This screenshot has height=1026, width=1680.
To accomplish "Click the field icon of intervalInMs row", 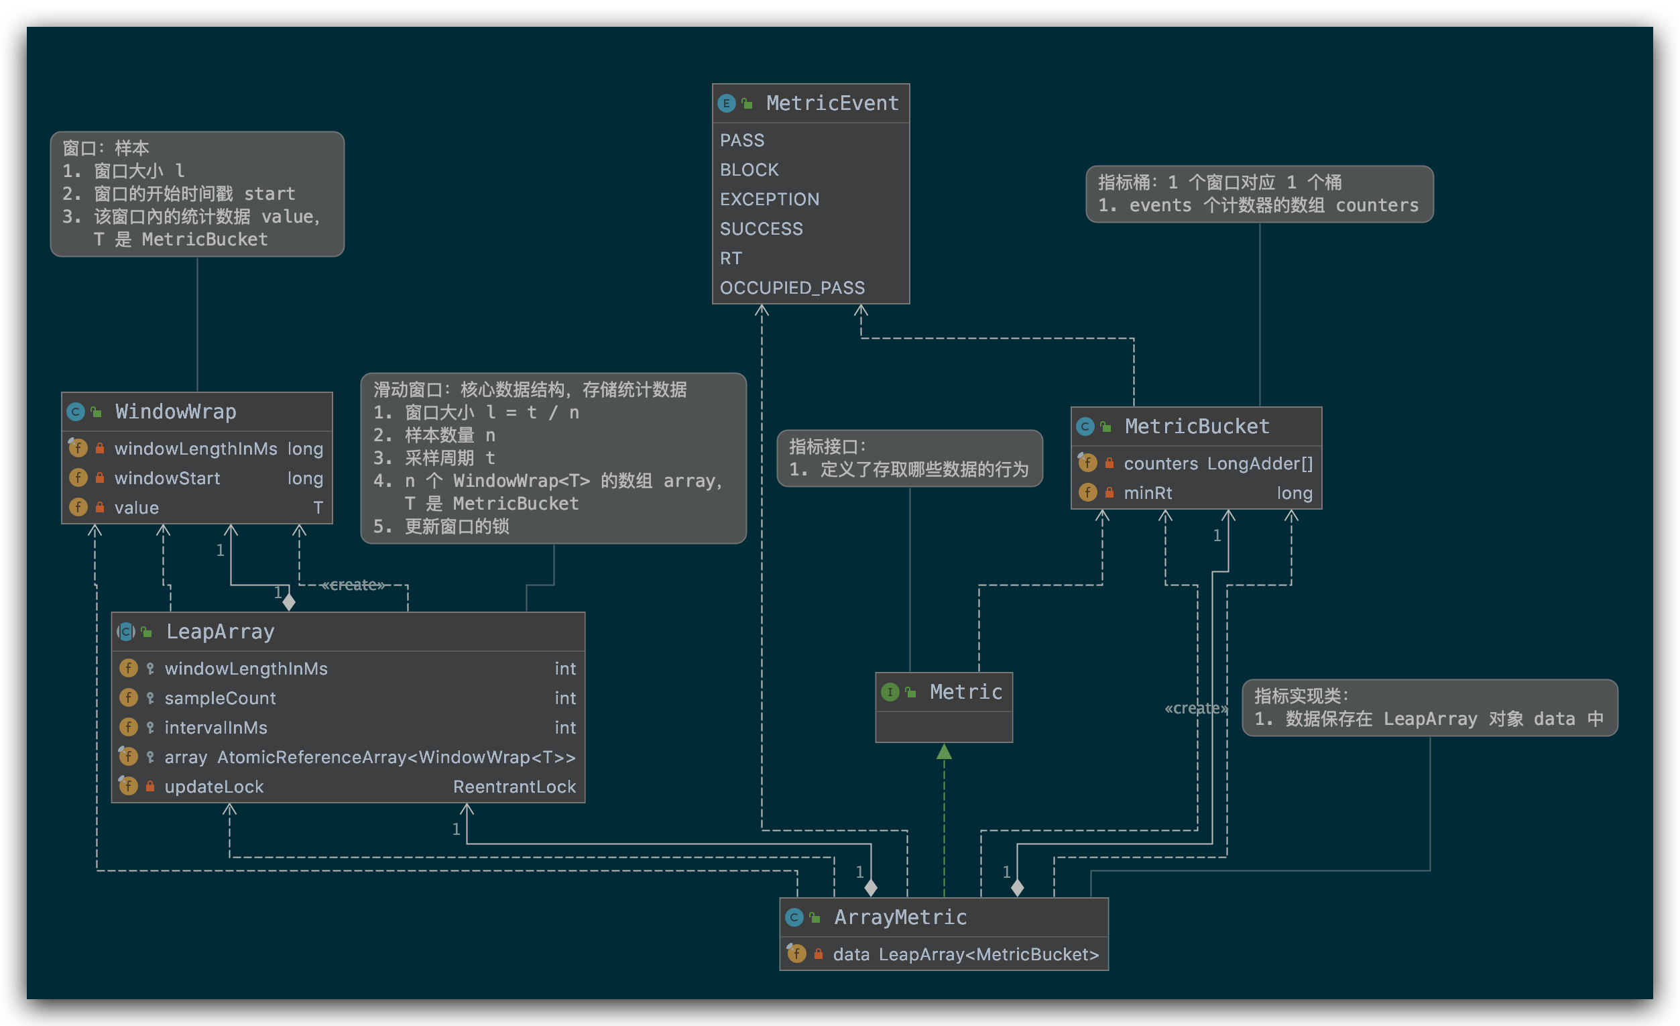I will [128, 727].
